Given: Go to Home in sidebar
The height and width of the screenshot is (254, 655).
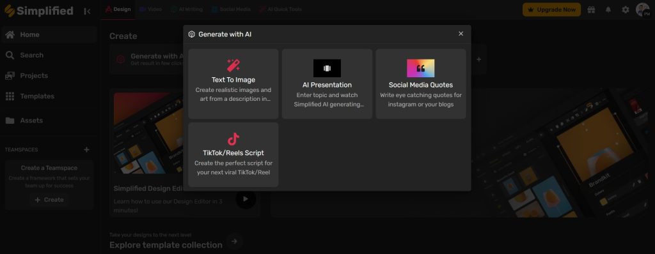Looking at the screenshot, I should coord(49,34).
